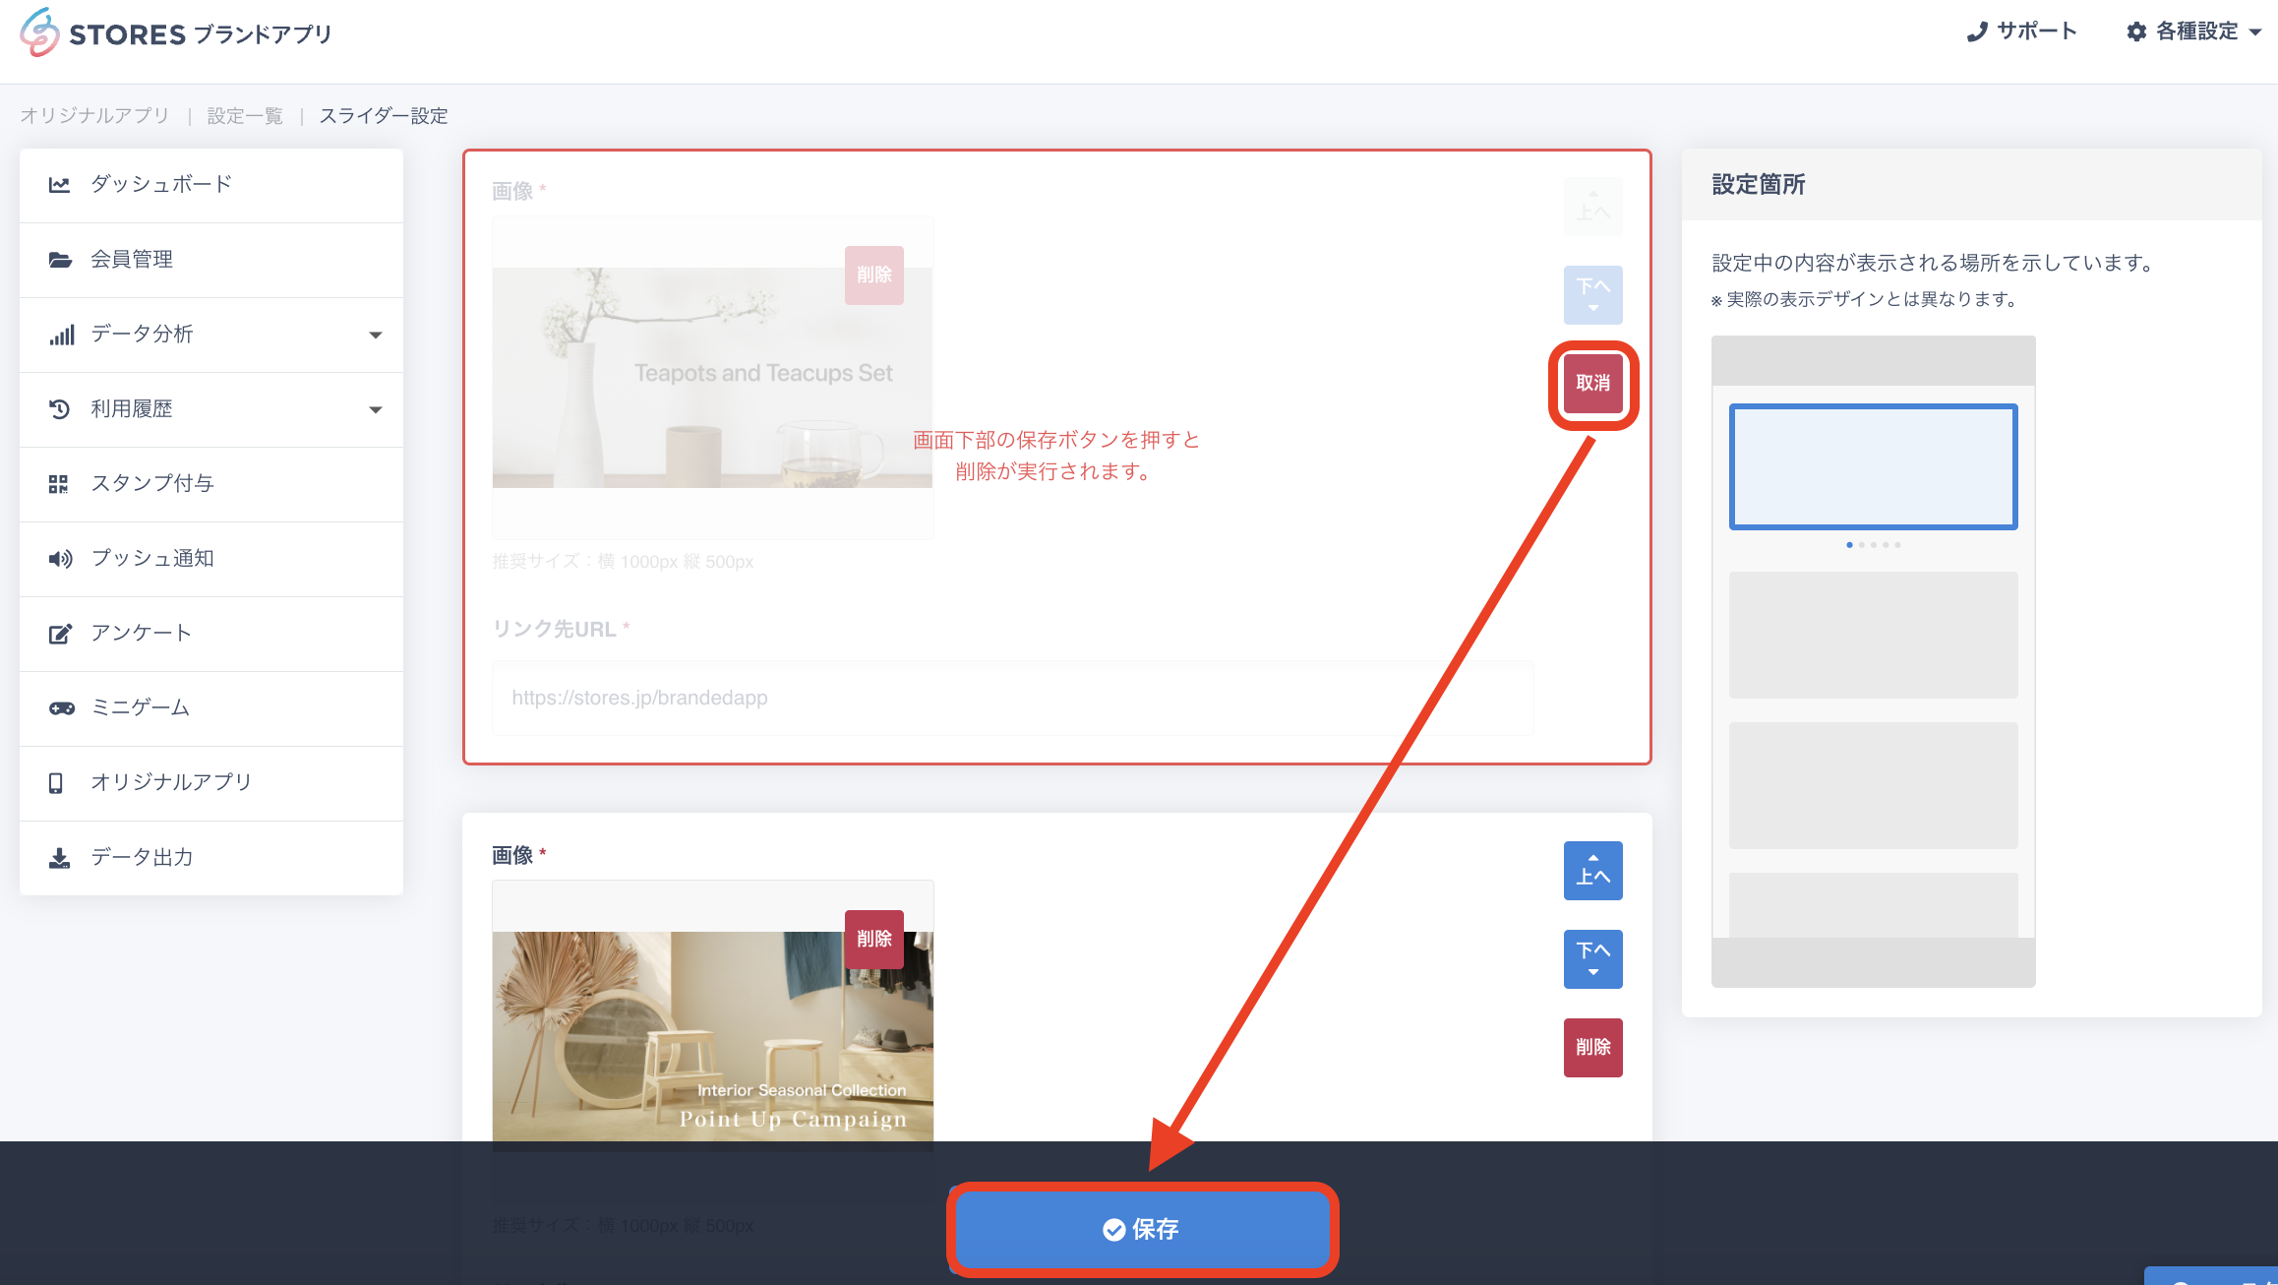Open プッシュ通知 in the sidebar
This screenshot has height=1285, width=2278.
tap(211, 559)
